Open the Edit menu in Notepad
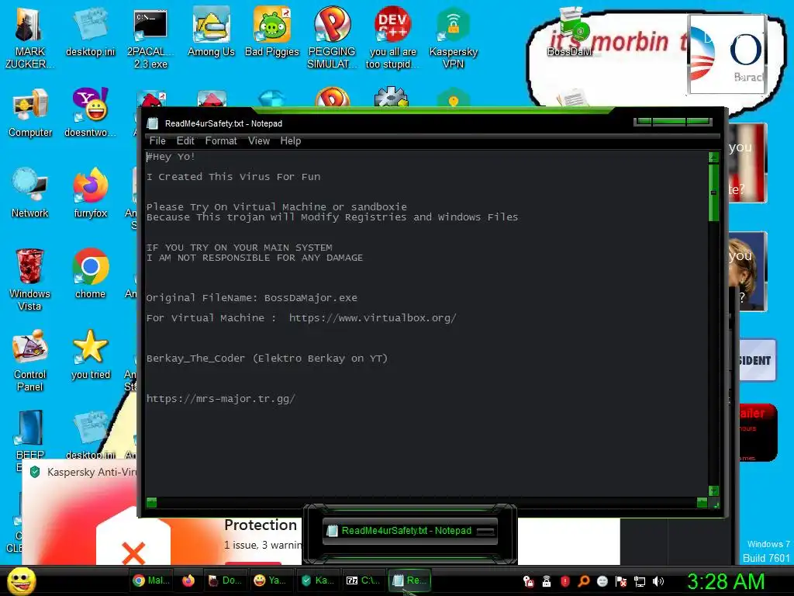 185,141
